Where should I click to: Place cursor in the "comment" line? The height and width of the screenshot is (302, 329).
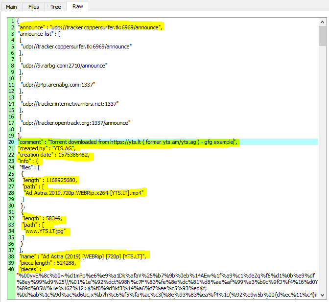click(128, 142)
